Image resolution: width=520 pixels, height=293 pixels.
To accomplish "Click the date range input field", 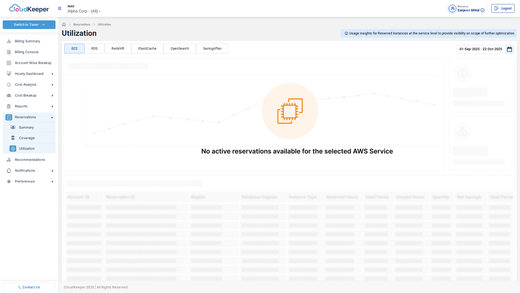I will click(x=480, y=49).
